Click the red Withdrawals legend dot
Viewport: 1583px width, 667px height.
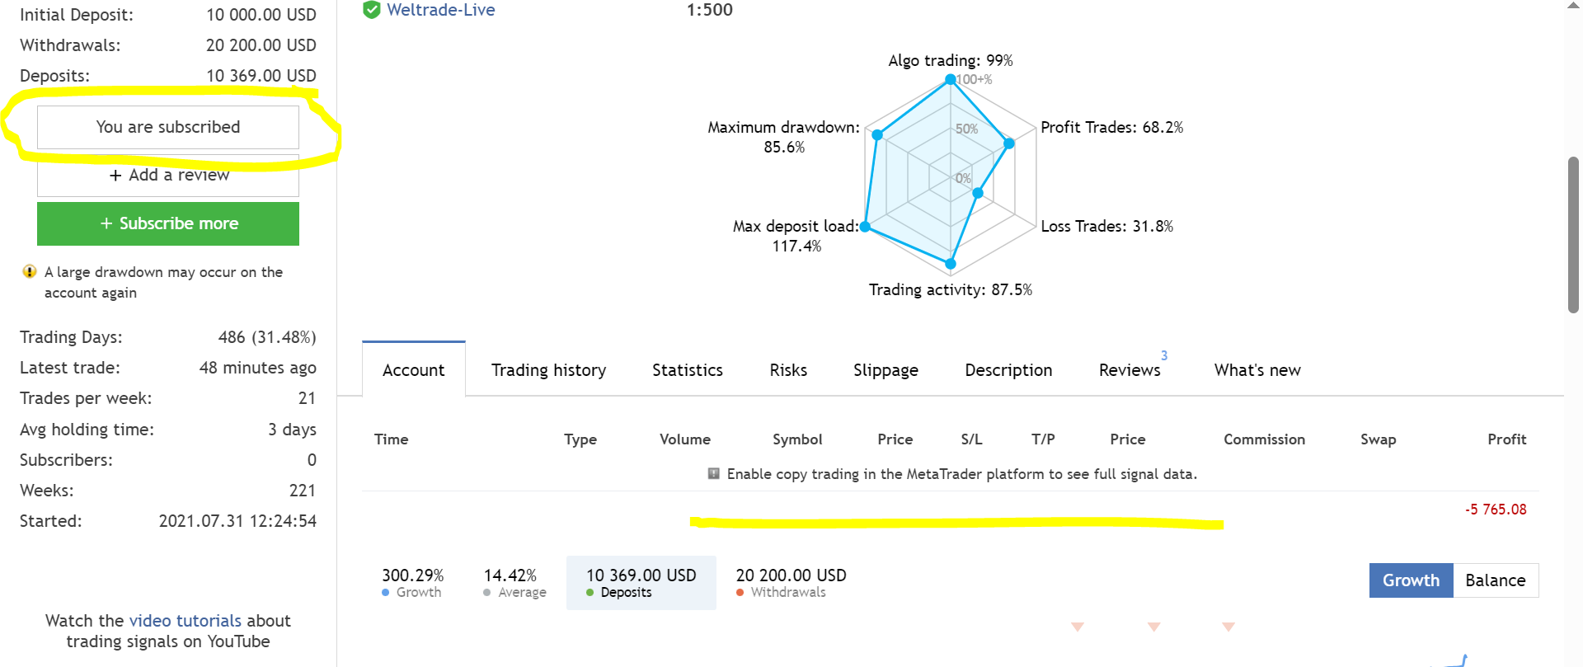(740, 593)
